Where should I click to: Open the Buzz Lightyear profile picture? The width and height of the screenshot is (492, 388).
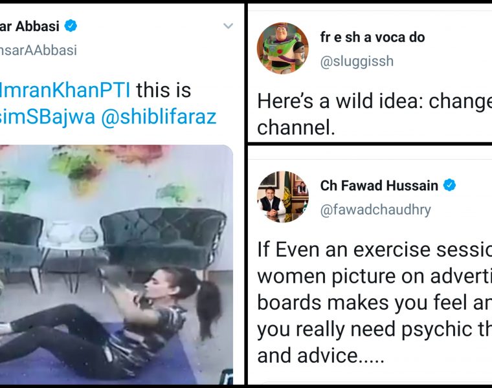tap(282, 48)
